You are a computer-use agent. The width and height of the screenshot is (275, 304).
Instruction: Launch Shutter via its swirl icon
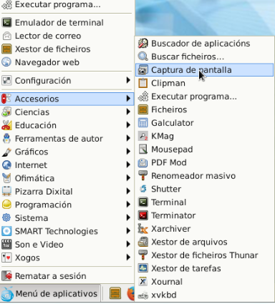click(x=143, y=189)
